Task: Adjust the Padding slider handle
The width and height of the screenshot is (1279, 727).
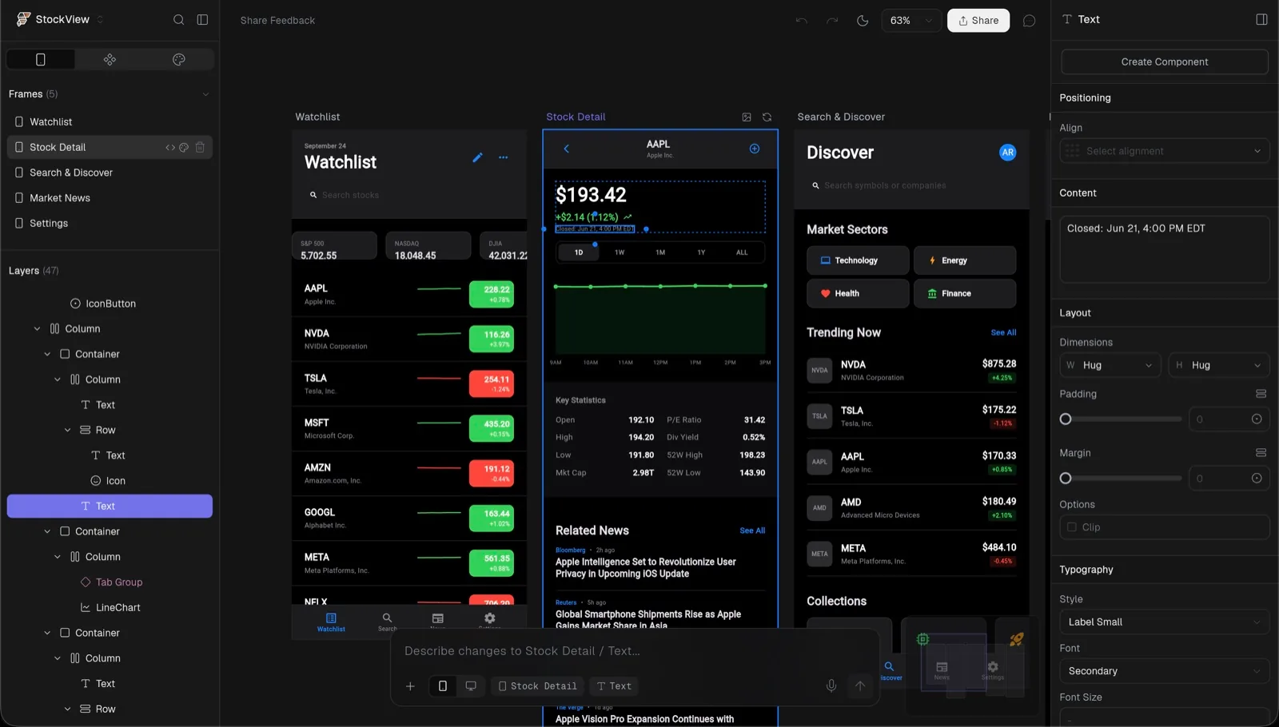Action: point(1066,419)
